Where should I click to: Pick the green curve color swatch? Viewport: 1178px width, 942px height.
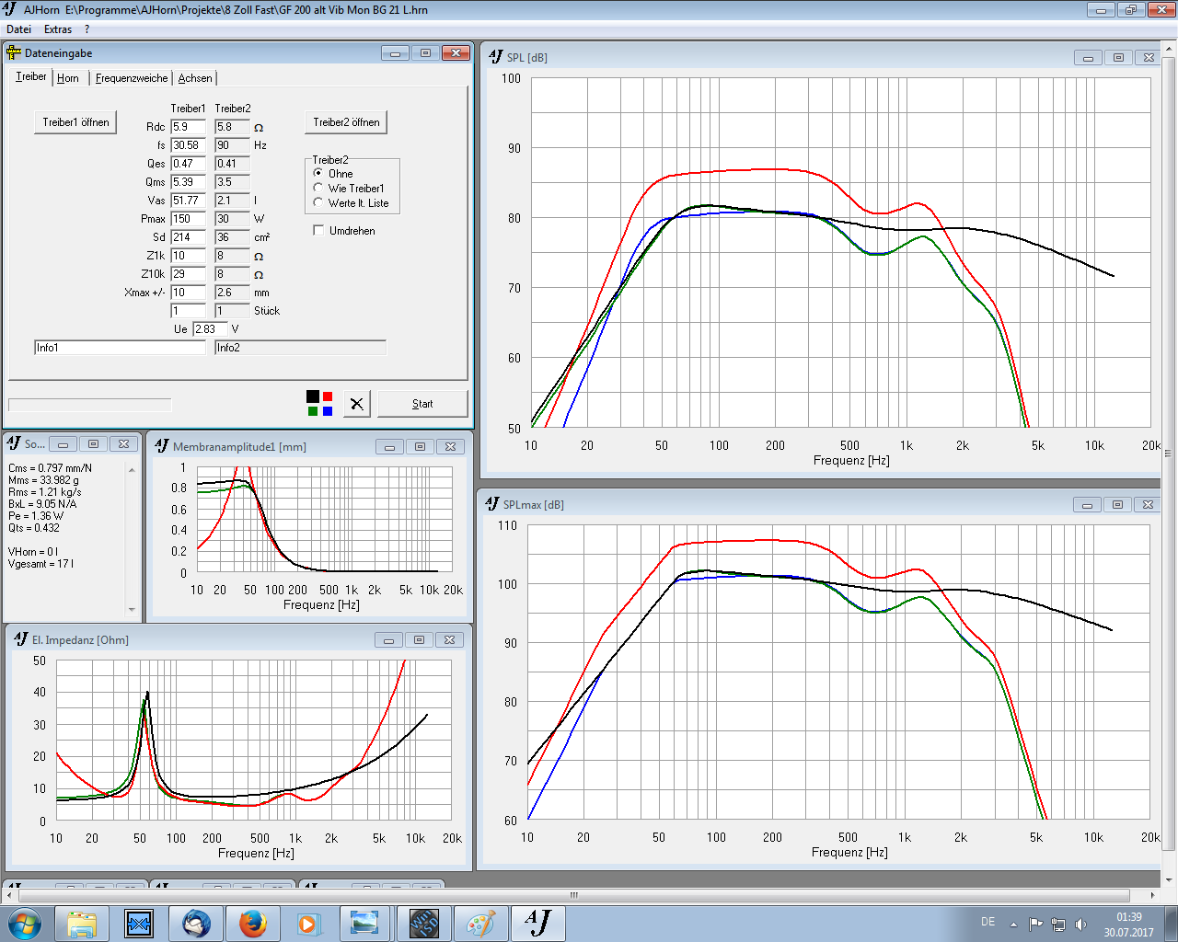point(313,411)
